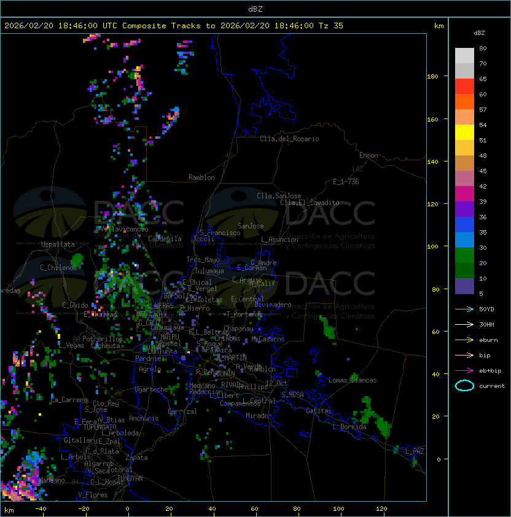Click the Capdevila place label
Image resolution: width=511 pixels, height=517 pixels.
click(165, 239)
